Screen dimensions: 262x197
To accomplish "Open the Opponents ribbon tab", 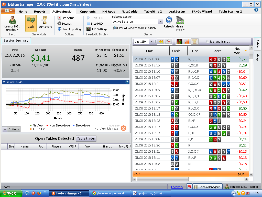I will tap(88, 12).
